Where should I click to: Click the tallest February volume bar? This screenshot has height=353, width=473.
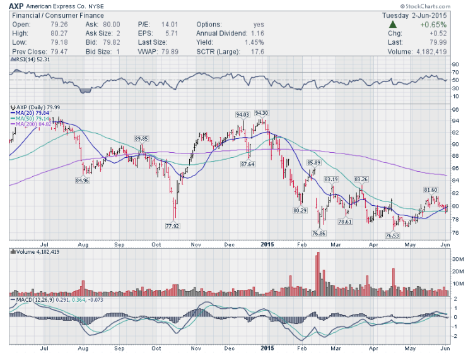(x=318, y=274)
